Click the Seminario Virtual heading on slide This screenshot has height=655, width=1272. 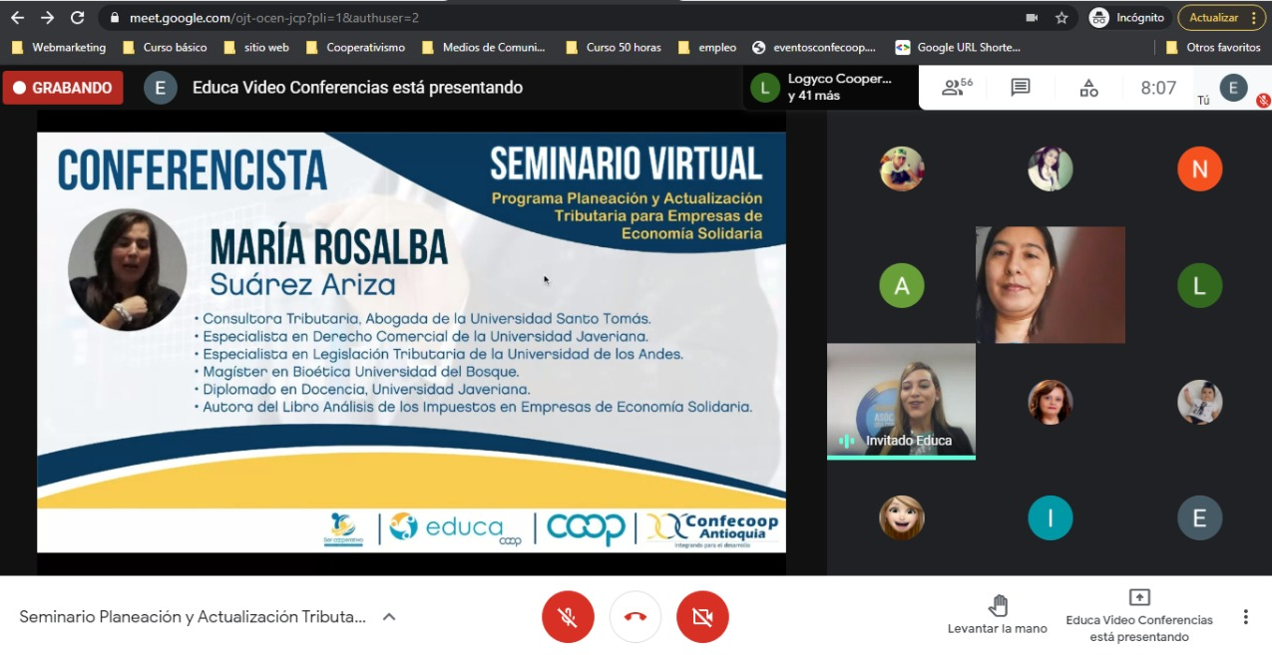click(627, 164)
